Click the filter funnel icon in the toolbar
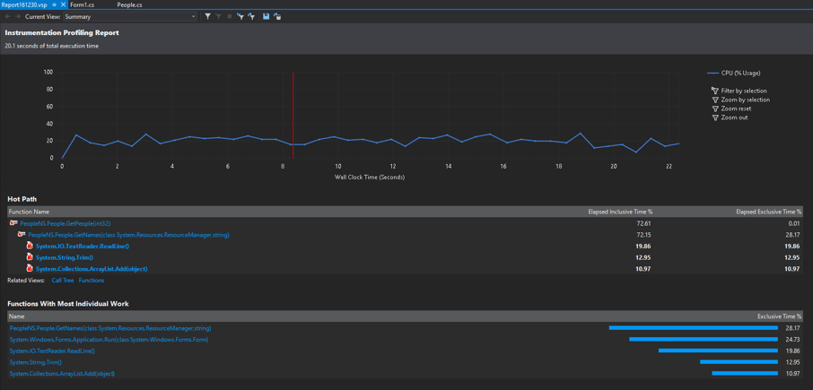 (207, 16)
